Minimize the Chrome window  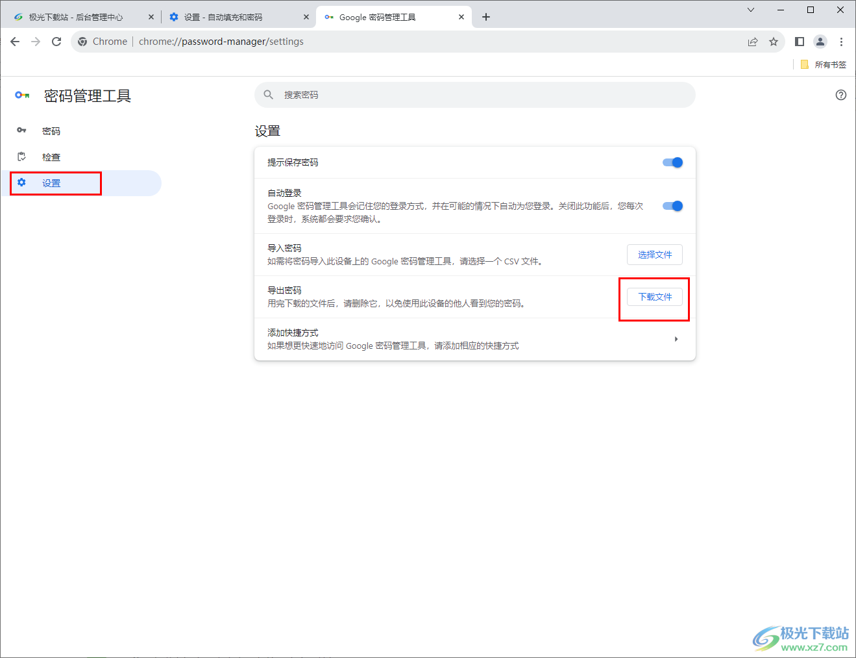click(x=781, y=10)
